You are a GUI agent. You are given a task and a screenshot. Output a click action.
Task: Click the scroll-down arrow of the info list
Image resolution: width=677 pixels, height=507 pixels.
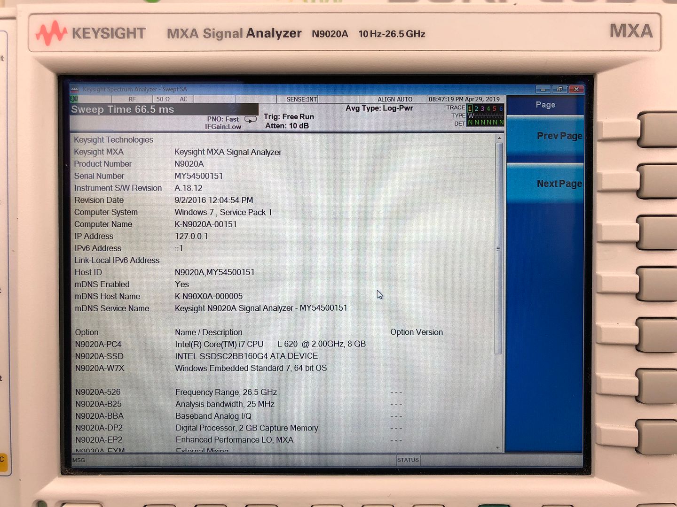point(498,448)
